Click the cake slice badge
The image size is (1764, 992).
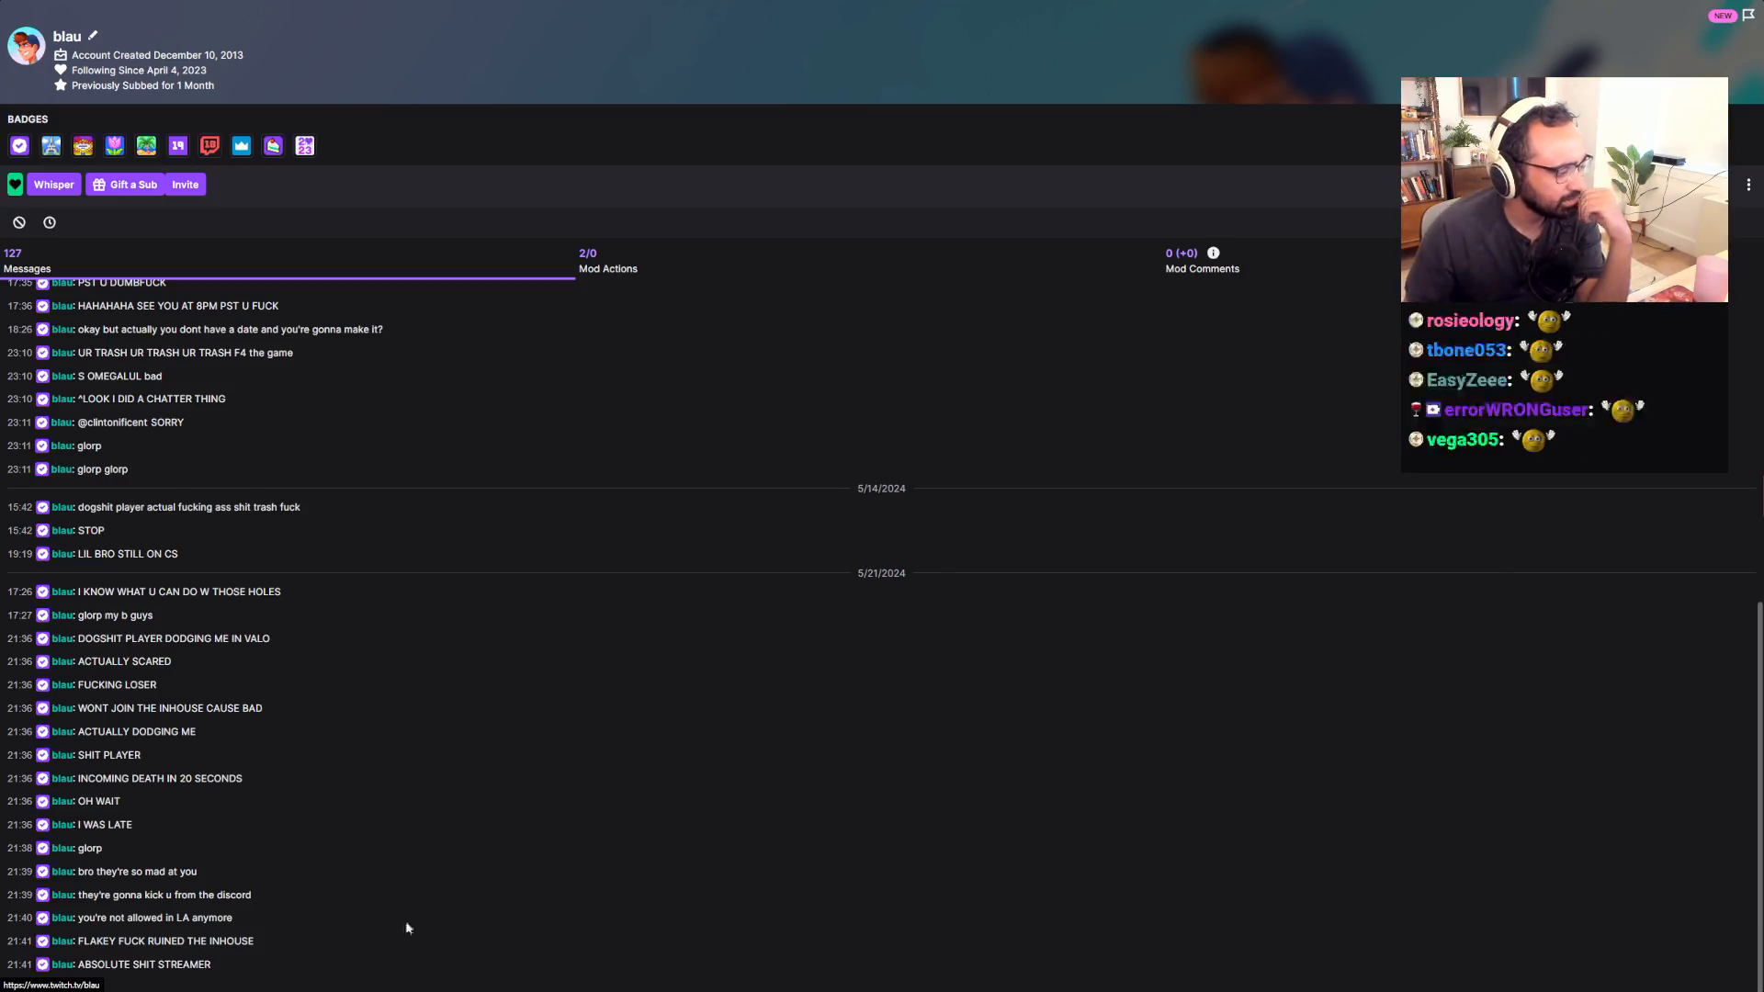click(273, 145)
